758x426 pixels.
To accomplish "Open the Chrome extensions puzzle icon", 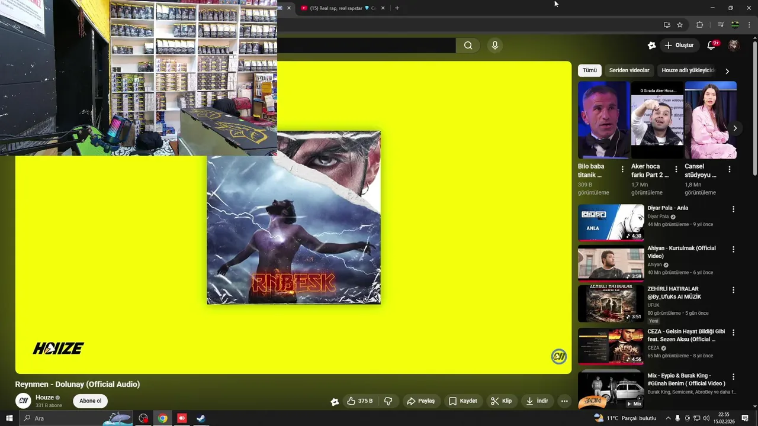I will tap(699, 25).
